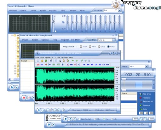Click red fade triangle icon in Audio Editor
Screen dimensions: 161x130
46,65
